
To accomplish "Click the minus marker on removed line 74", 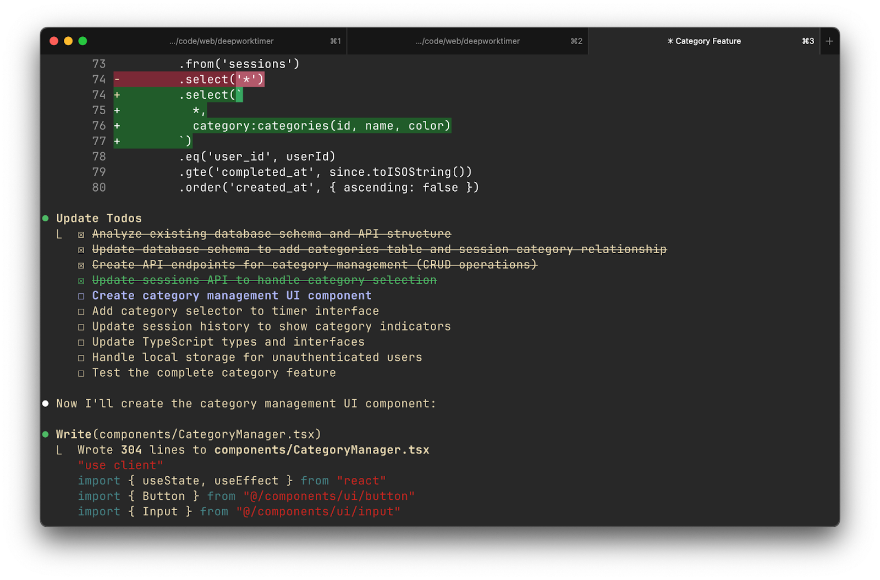I will click(117, 80).
